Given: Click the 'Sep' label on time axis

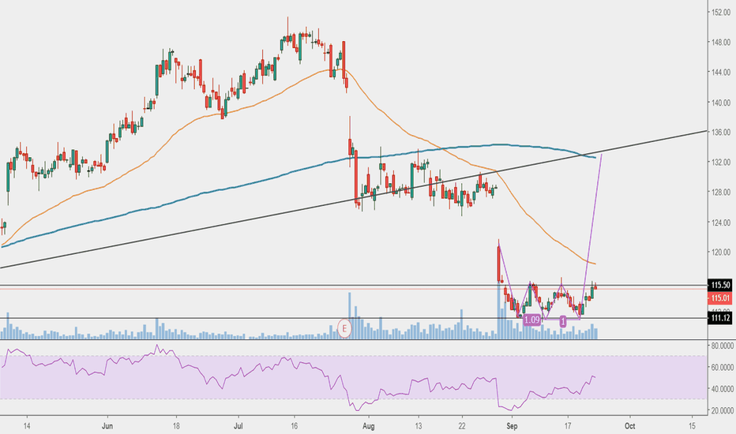Looking at the screenshot, I should click(x=512, y=426).
